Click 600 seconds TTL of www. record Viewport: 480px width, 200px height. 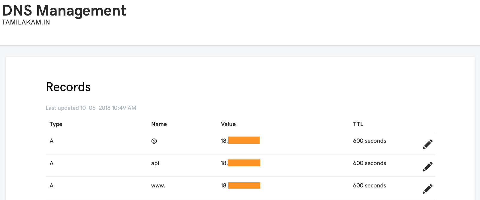369,186
